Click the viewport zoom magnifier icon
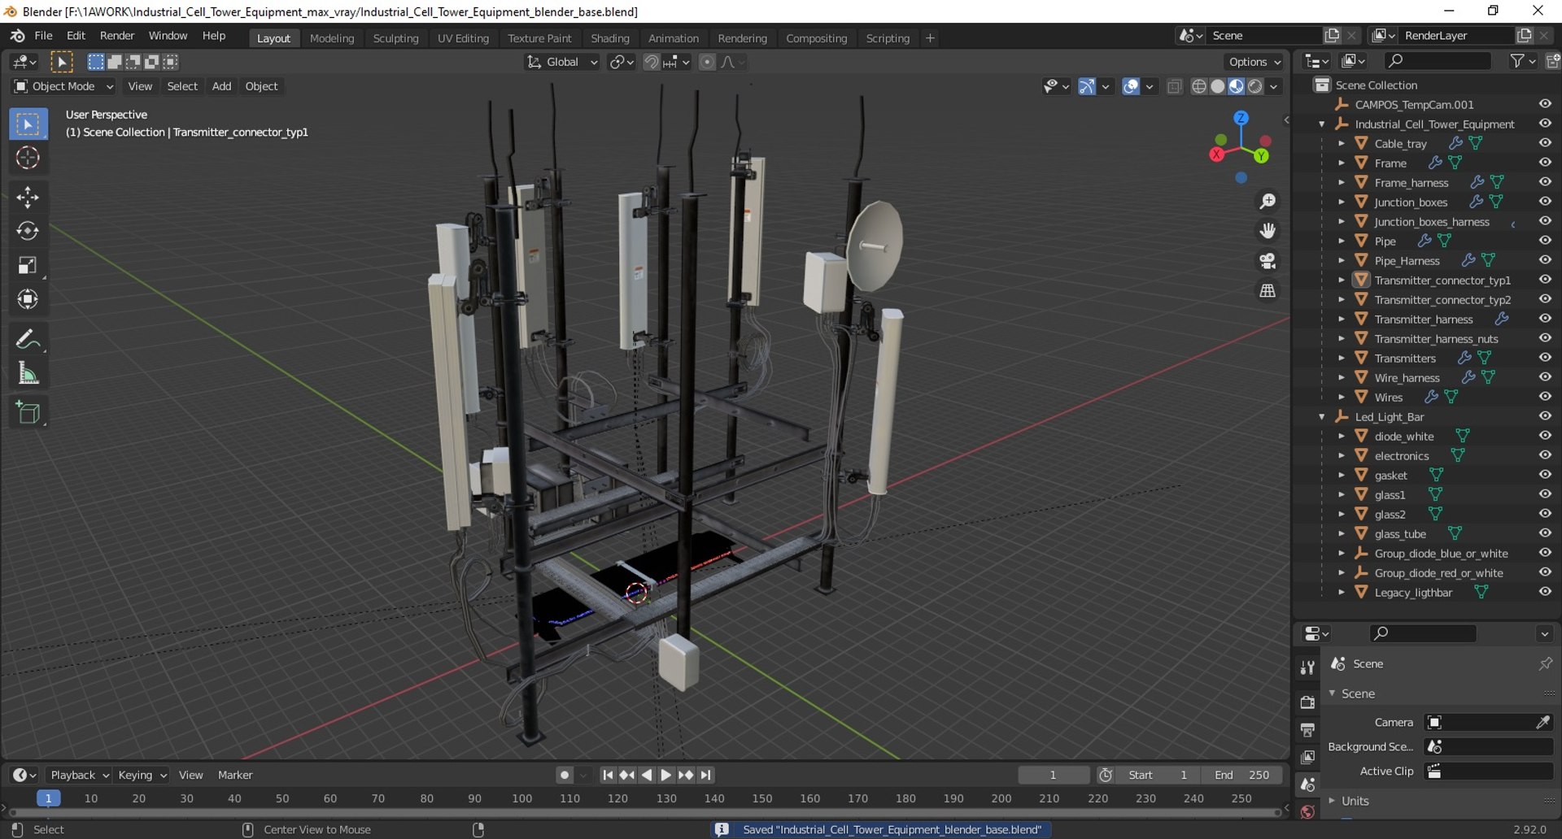Viewport: 1562px width, 839px height. pos(1267,201)
